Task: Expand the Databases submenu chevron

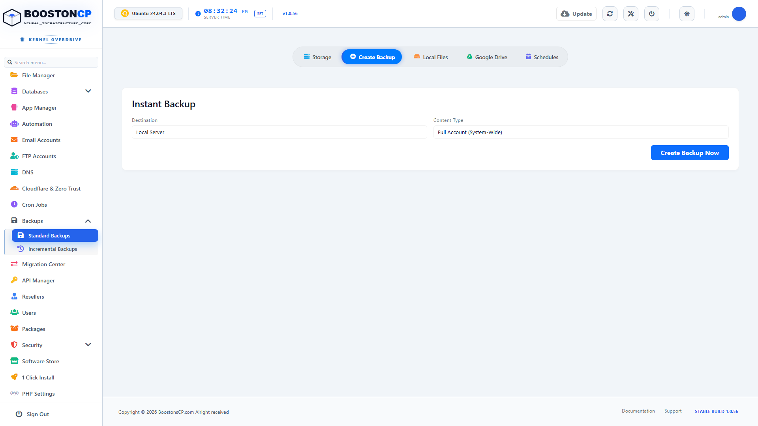Action: click(x=88, y=91)
